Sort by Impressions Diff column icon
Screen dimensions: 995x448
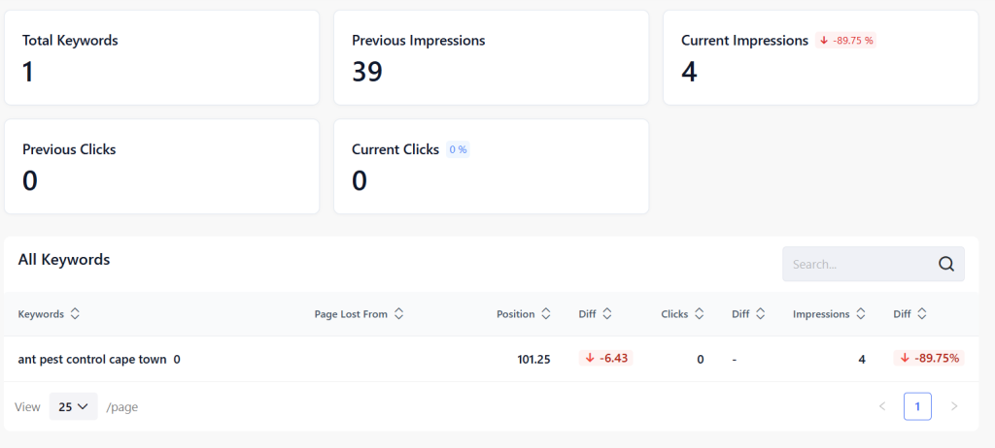[922, 314]
